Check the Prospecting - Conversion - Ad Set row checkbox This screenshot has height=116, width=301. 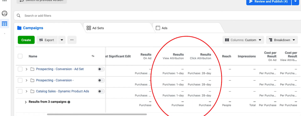click(20, 69)
